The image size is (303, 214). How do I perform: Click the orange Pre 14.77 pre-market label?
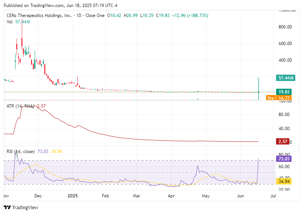(x=279, y=98)
